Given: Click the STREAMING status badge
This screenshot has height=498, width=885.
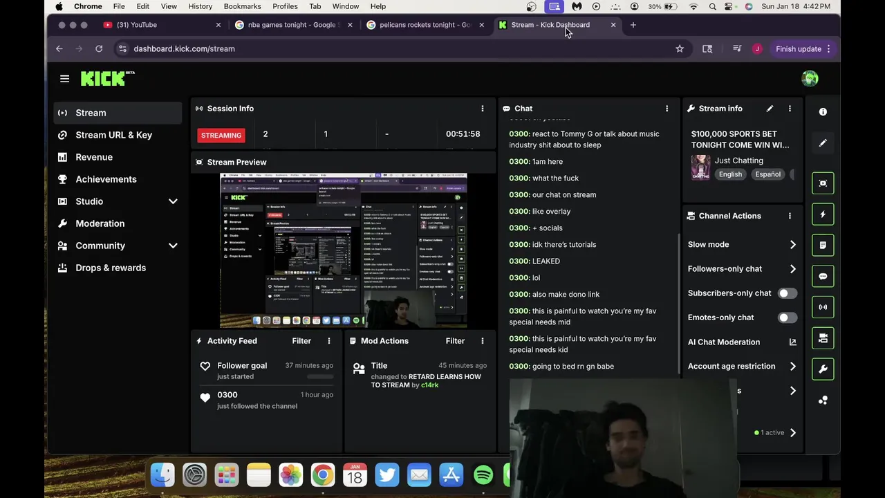Looking at the screenshot, I should pos(221,136).
